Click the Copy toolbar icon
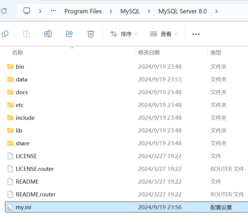248x222 pixels. coord(5,34)
